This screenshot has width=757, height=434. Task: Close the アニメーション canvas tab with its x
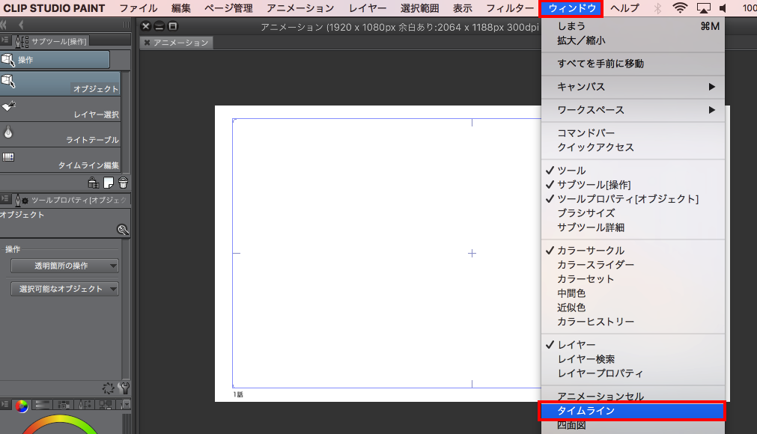click(148, 43)
